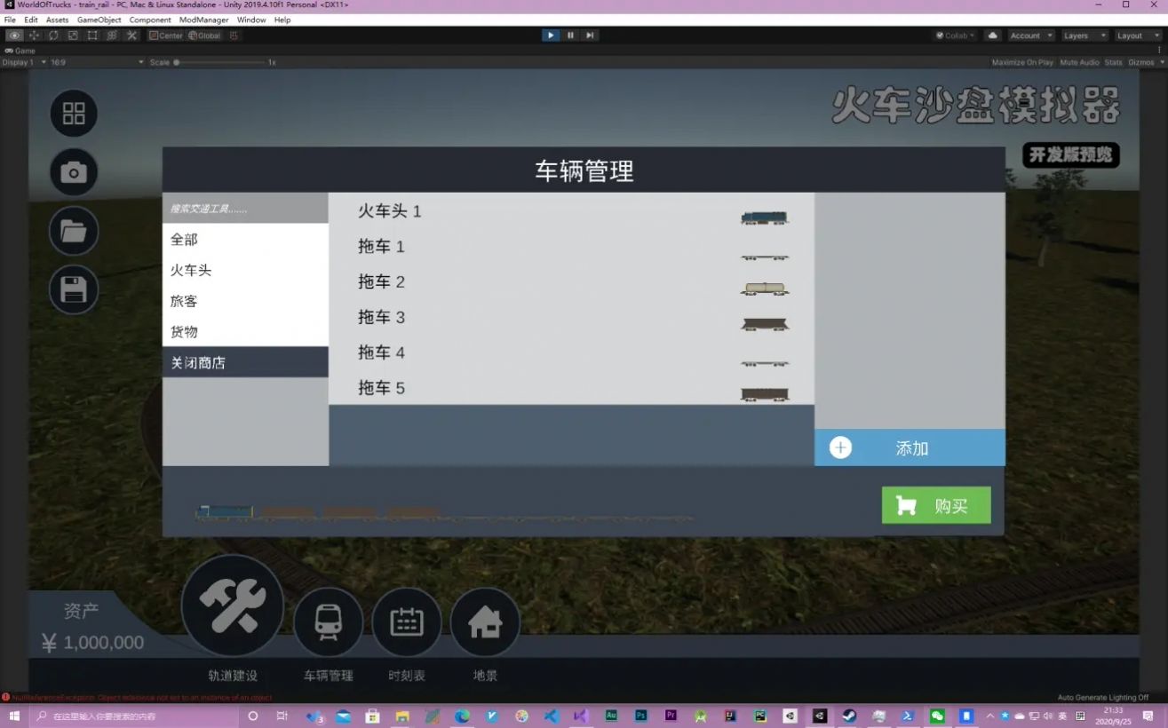The width and height of the screenshot is (1168, 728).
Task: Click the shopping cart on the 购买 button
Action: tap(905, 504)
